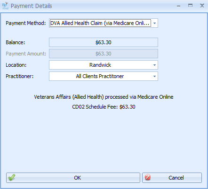
Task: Open the Location dropdown arrow
Action: 154,65
